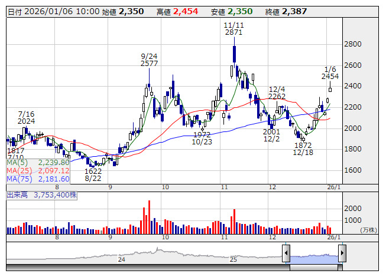Click the MA(75) 2,181.60 legend entry
Screen dimensions: 386x277
(38, 179)
